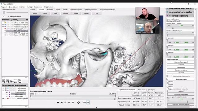The width and height of the screenshot is (198, 111).
Task: Expand Набор томографий tree node
Action: [3, 27]
